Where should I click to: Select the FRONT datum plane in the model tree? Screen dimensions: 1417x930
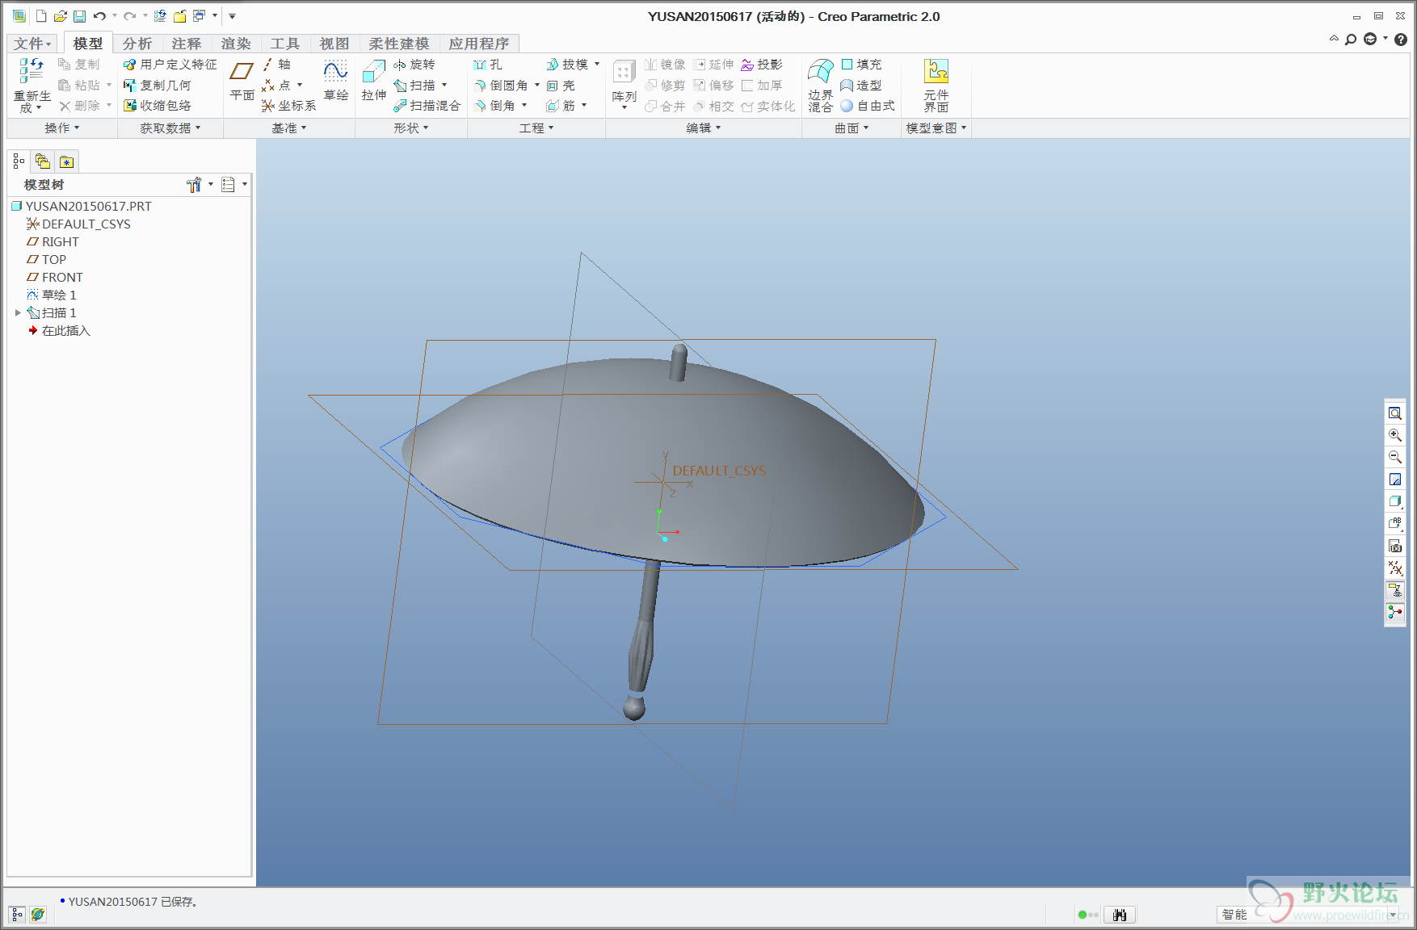click(62, 278)
